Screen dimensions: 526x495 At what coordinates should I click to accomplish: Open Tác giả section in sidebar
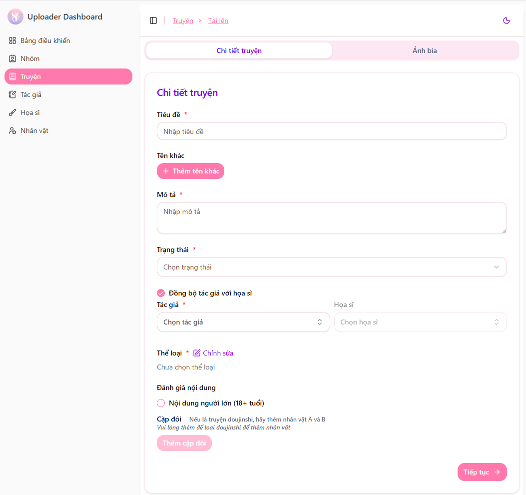pos(31,94)
